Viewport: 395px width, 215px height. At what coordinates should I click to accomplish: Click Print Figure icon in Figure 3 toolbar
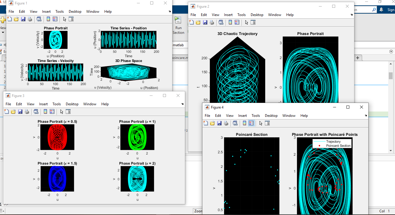(27, 112)
